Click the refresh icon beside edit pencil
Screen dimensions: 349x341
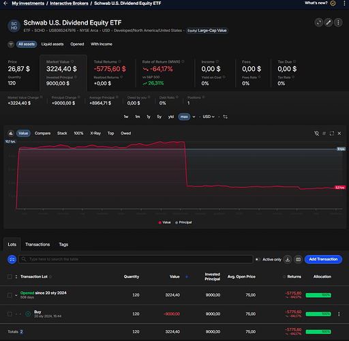[319, 23]
